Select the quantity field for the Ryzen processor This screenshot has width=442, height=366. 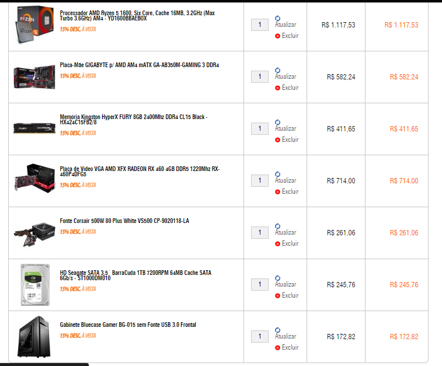point(260,25)
